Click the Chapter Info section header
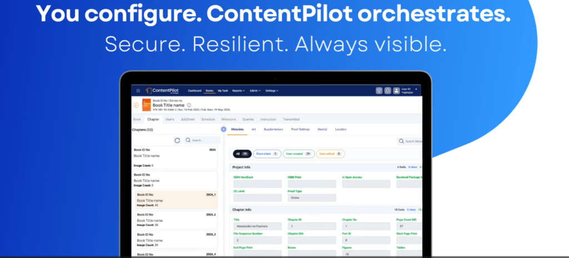569x258 pixels. click(x=326, y=210)
